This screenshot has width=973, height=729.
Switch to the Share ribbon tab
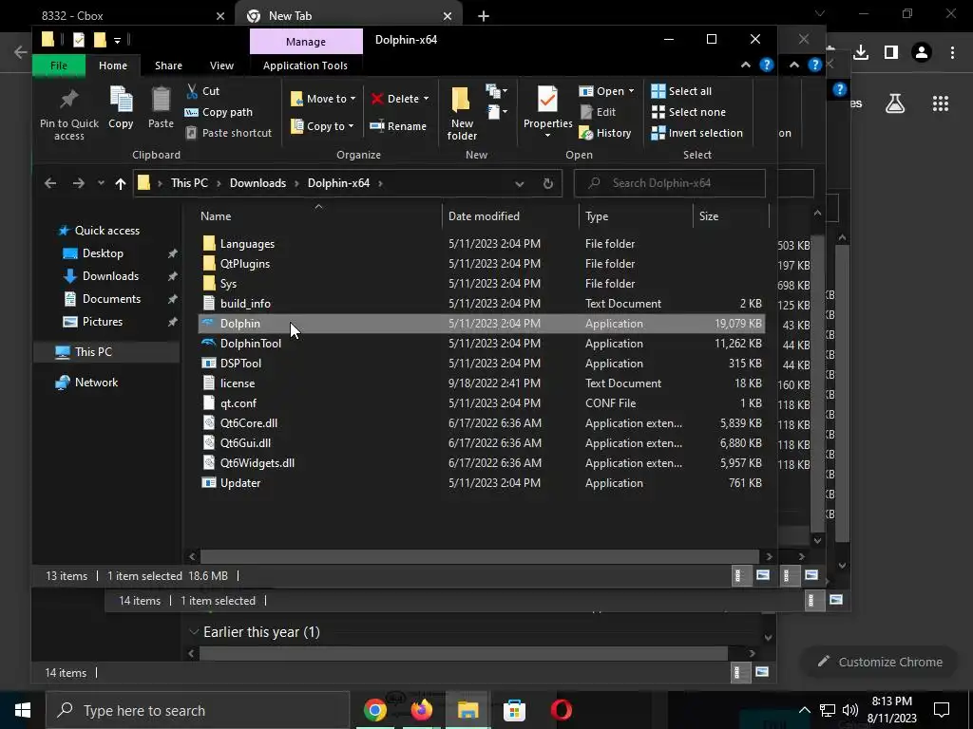point(168,65)
